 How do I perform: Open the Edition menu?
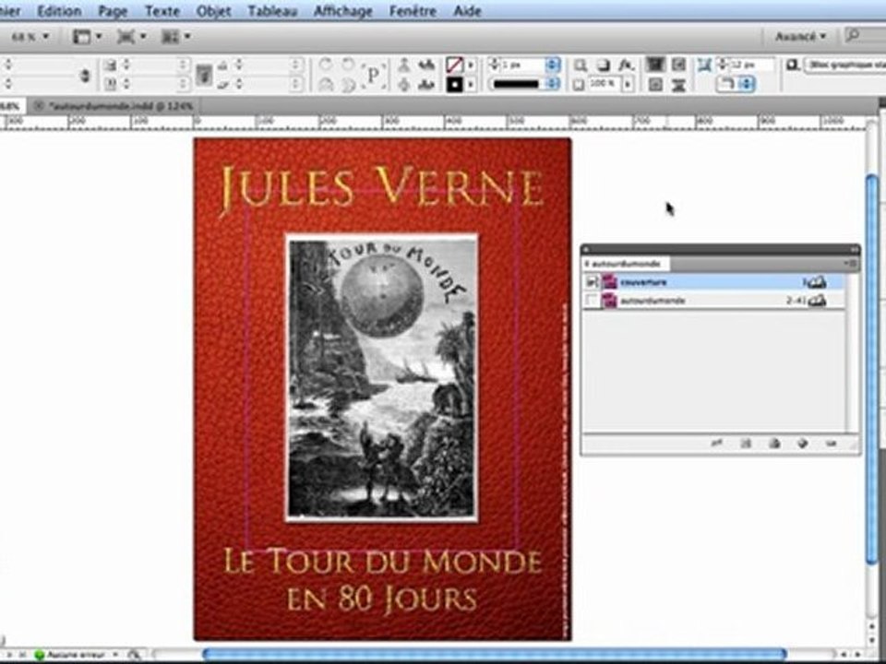pos(59,11)
